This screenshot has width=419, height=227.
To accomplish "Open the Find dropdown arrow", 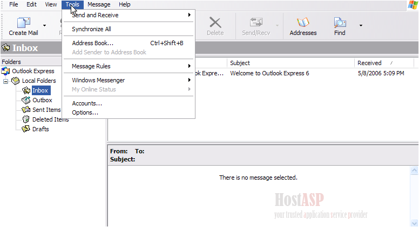I will click(361, 25).
